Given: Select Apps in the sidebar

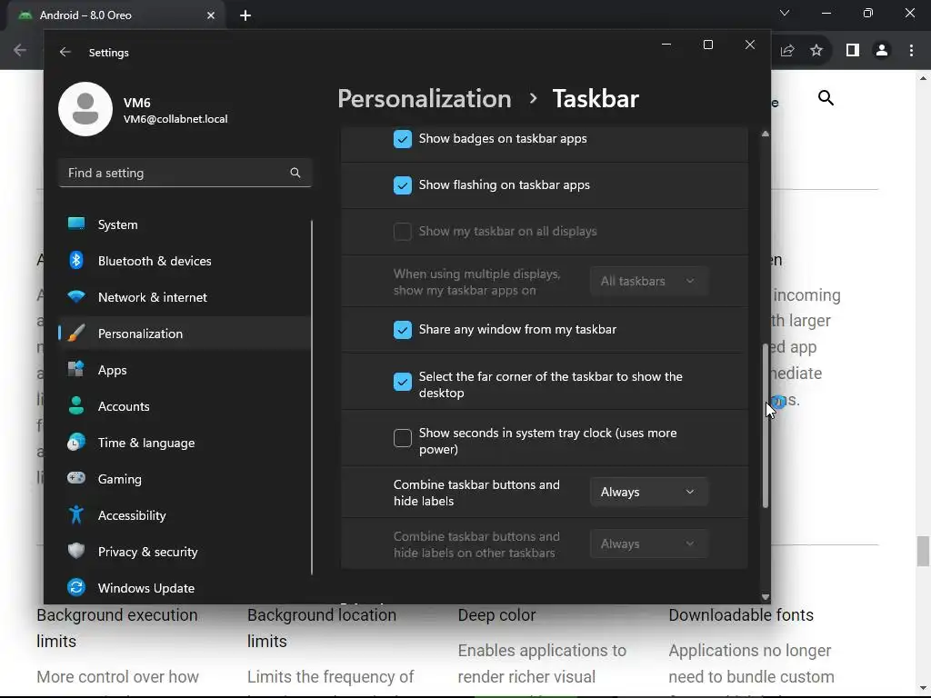Looking at the screenshot, I should (x=184, y=370).
